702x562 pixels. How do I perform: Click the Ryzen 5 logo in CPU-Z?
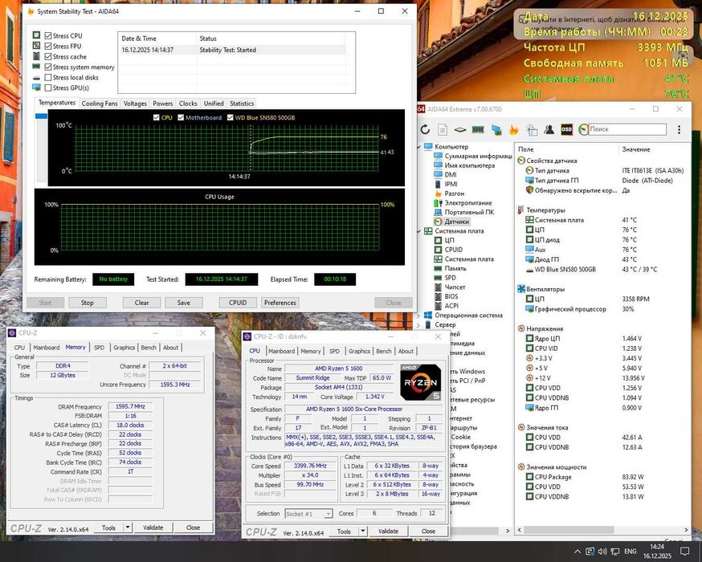coord(420,382)
